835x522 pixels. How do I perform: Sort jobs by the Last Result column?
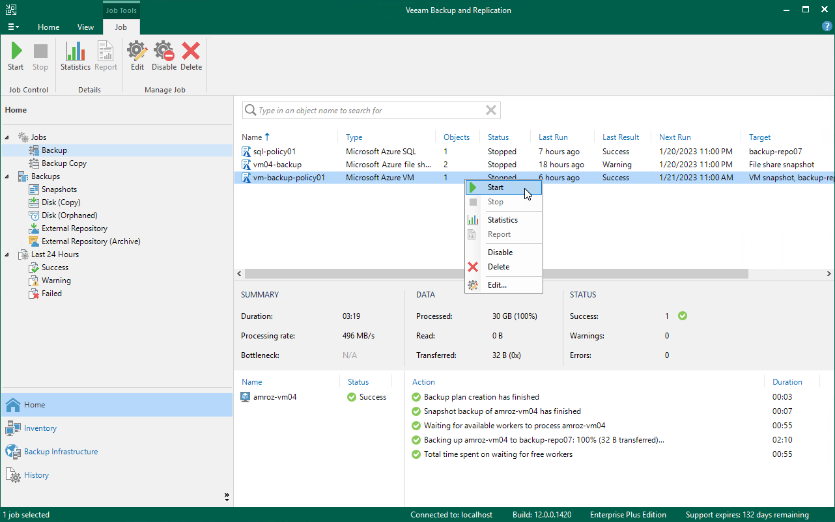click(621, 137)
